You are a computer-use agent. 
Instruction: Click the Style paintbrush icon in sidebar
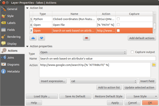(4, 16)
